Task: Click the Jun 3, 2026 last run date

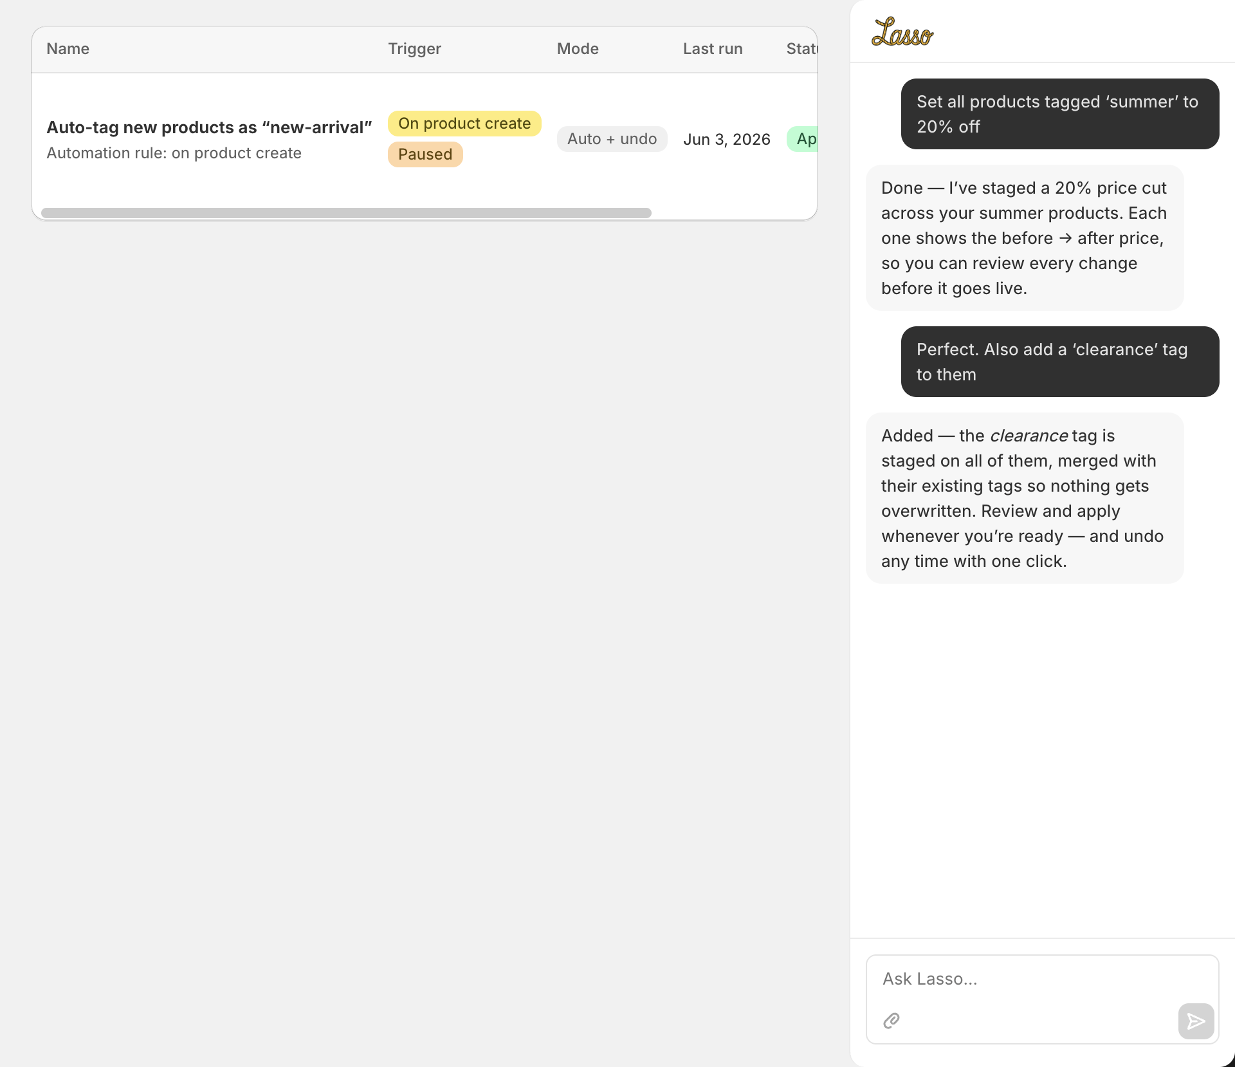Action: click(x=727, y=140)
